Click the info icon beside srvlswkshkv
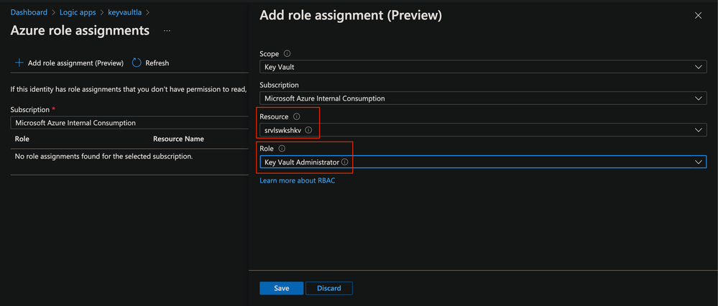Viewport: 718px width, 306px height. pyautogui.click(x=308, y=130)
